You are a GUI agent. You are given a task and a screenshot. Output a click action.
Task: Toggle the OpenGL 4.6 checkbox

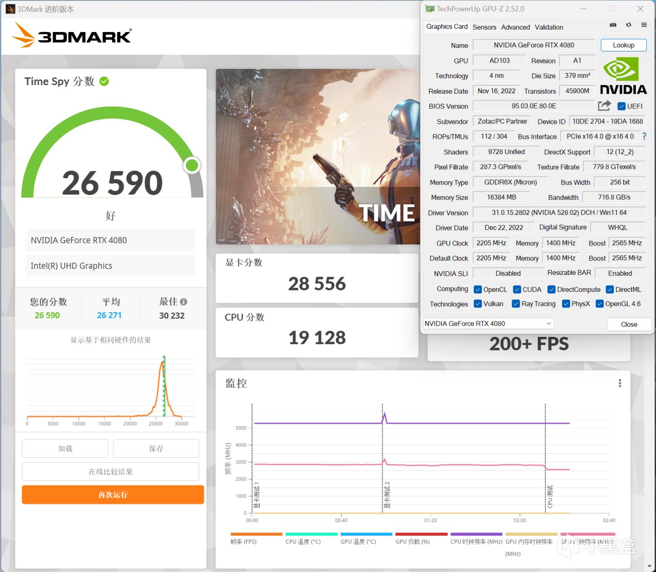tap(599, 304)
